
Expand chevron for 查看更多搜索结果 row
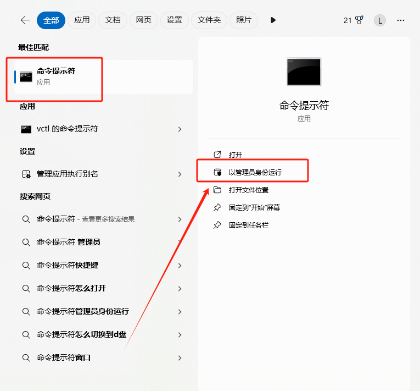[180, 219]
